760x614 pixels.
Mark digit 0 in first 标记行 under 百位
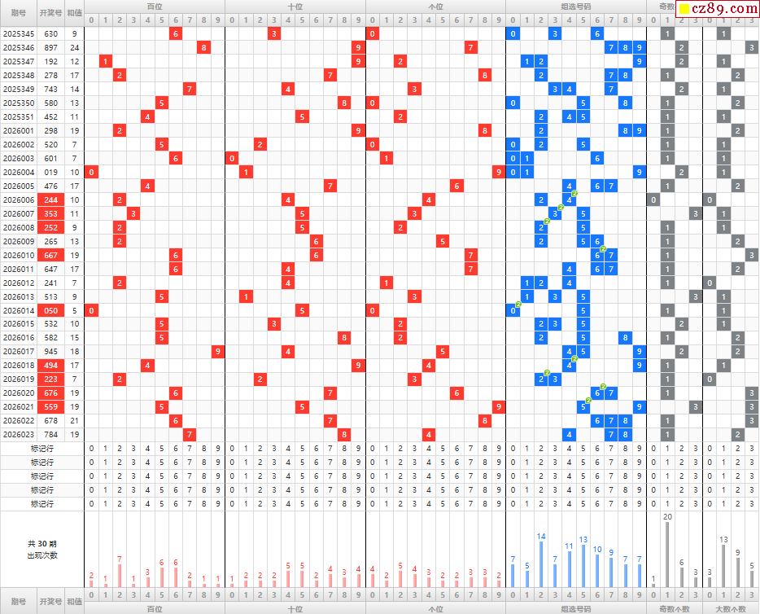point(91,448)
